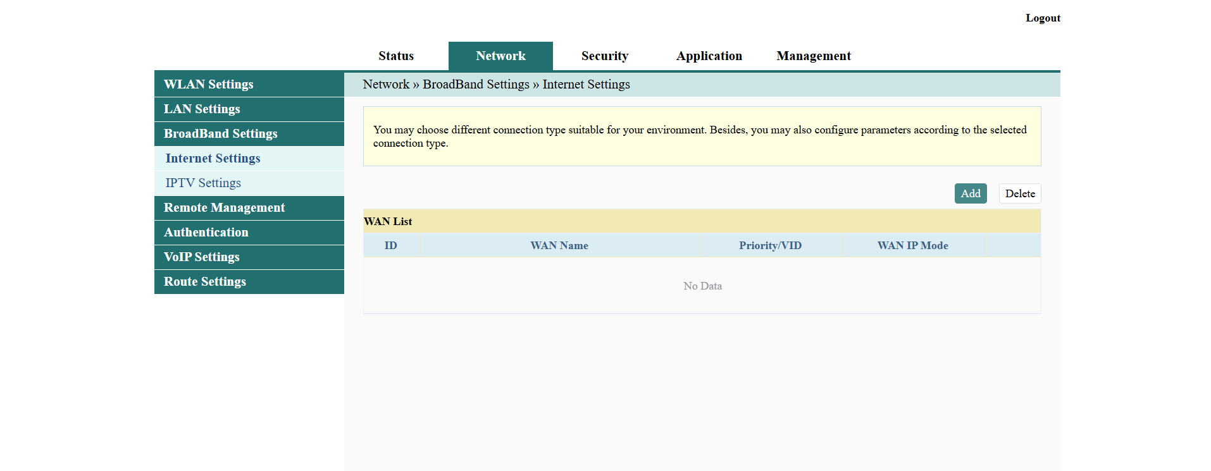Screen dimensions: 1211x471
Task: Log out of the router interface
Action: [x=1042, y=18]
